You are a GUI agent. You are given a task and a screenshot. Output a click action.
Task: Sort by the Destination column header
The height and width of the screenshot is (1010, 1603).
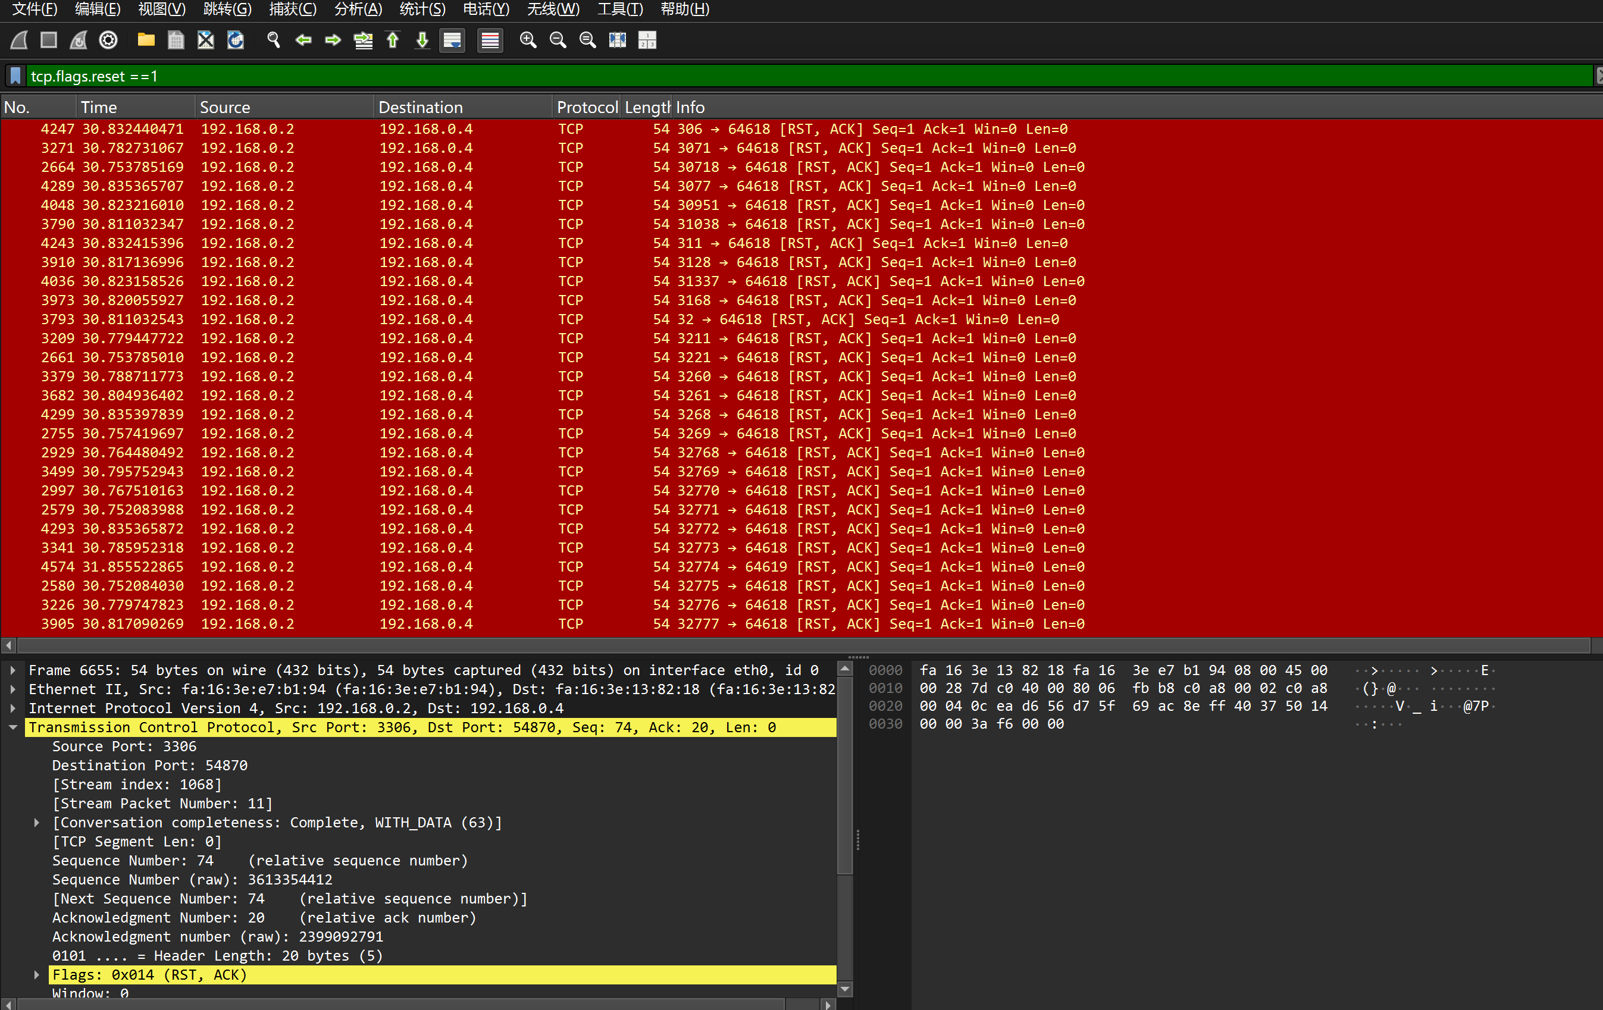click(x=421, y=107)
